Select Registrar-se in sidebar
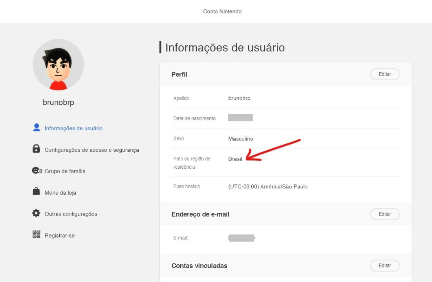Viewport: 432px width, 282px height. 60,235
